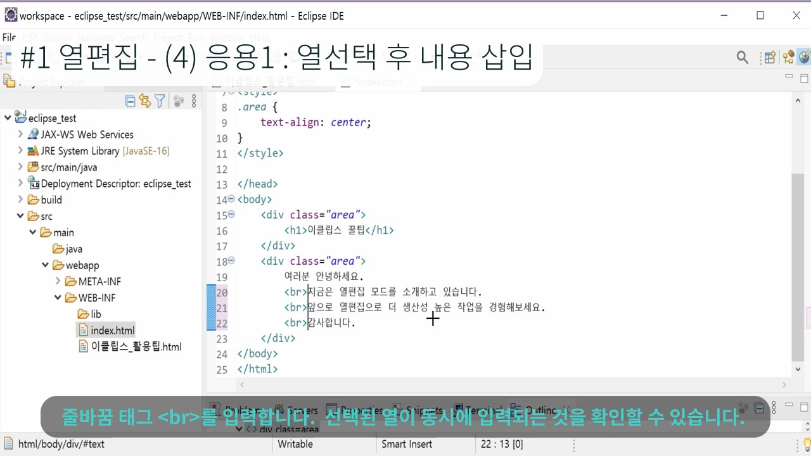Open Project Explorer View Menu dots
811x456 pixels.
194,101
